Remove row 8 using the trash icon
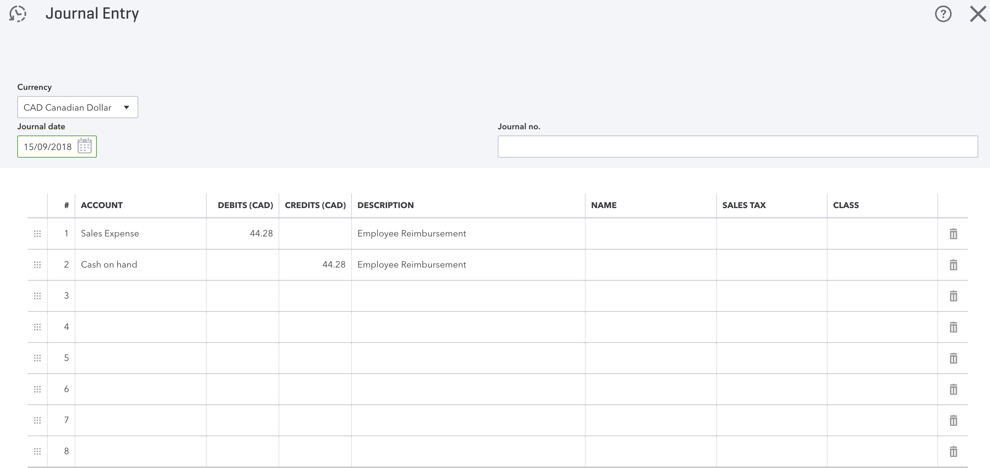Image resolution: width=990 pixels, height=468 pixels. pos(953,451)
